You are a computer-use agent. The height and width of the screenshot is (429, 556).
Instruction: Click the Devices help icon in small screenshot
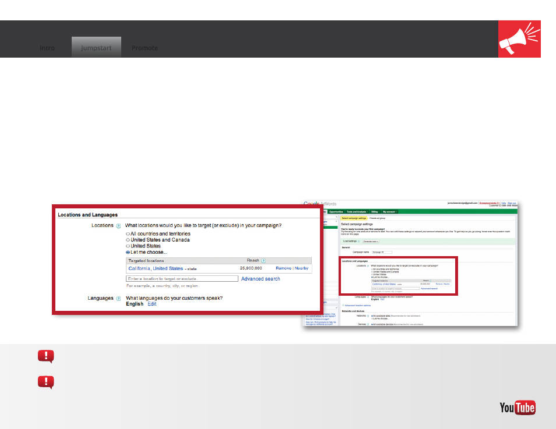point(368,324)
